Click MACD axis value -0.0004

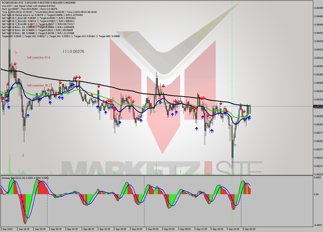tap(318, 225)
